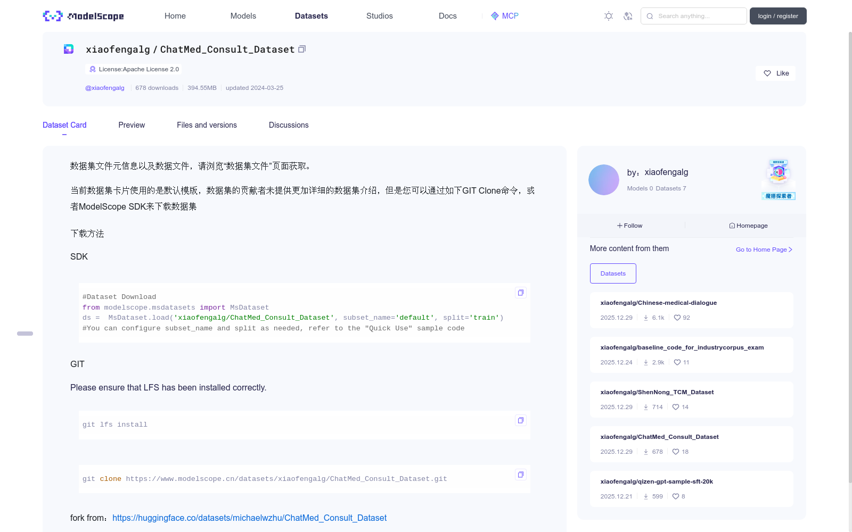
Task: Copy the git clone command
Action: coord(521,475)
